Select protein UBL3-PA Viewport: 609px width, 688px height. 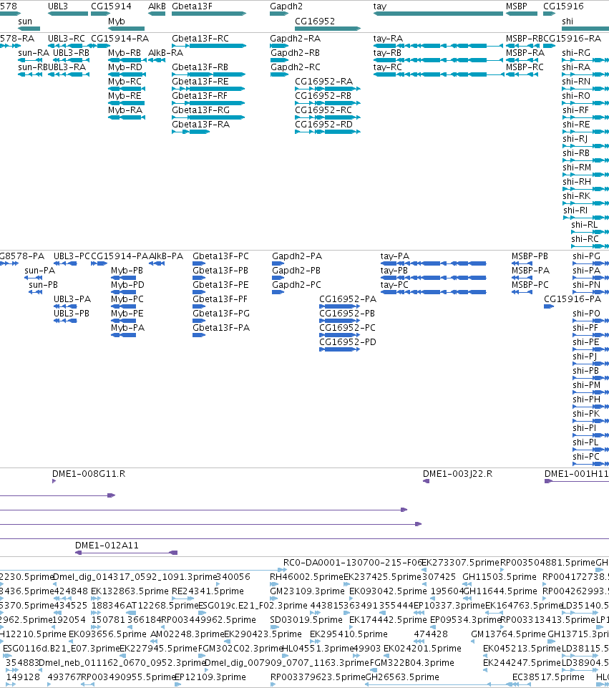point(65,306)
